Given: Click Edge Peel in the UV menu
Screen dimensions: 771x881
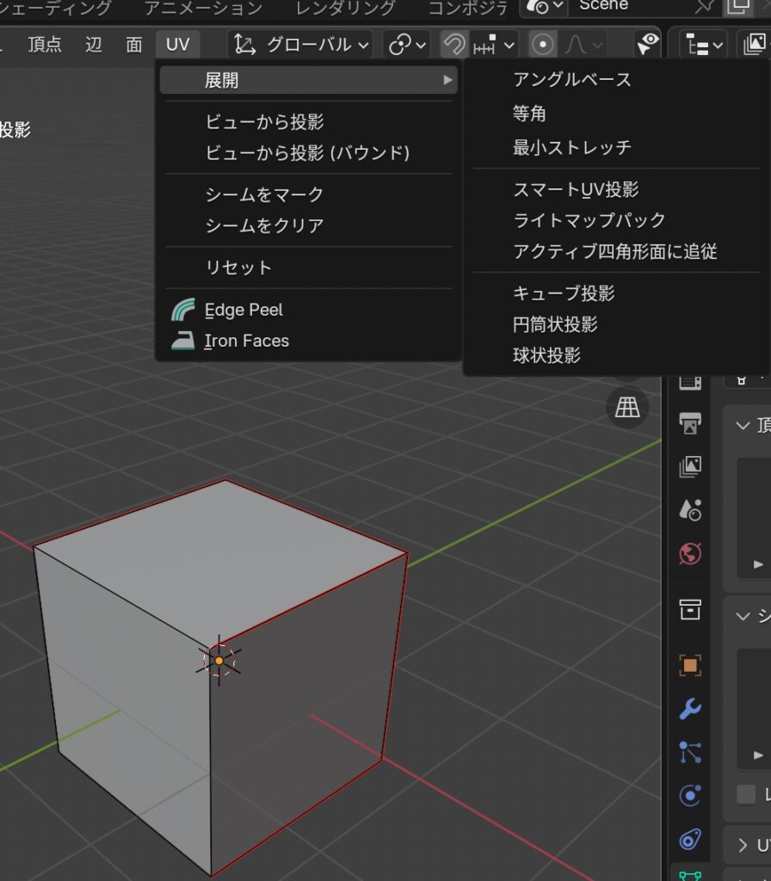Looking at the screenshot, I should (244, 310).
